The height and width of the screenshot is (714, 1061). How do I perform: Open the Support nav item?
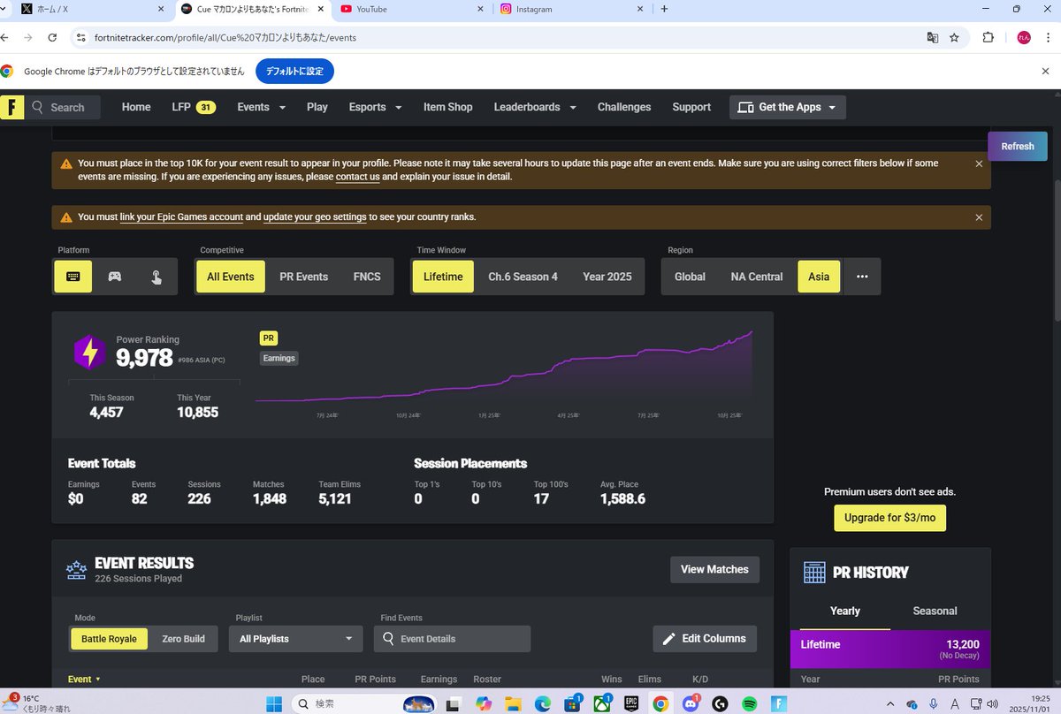point(691,107)
